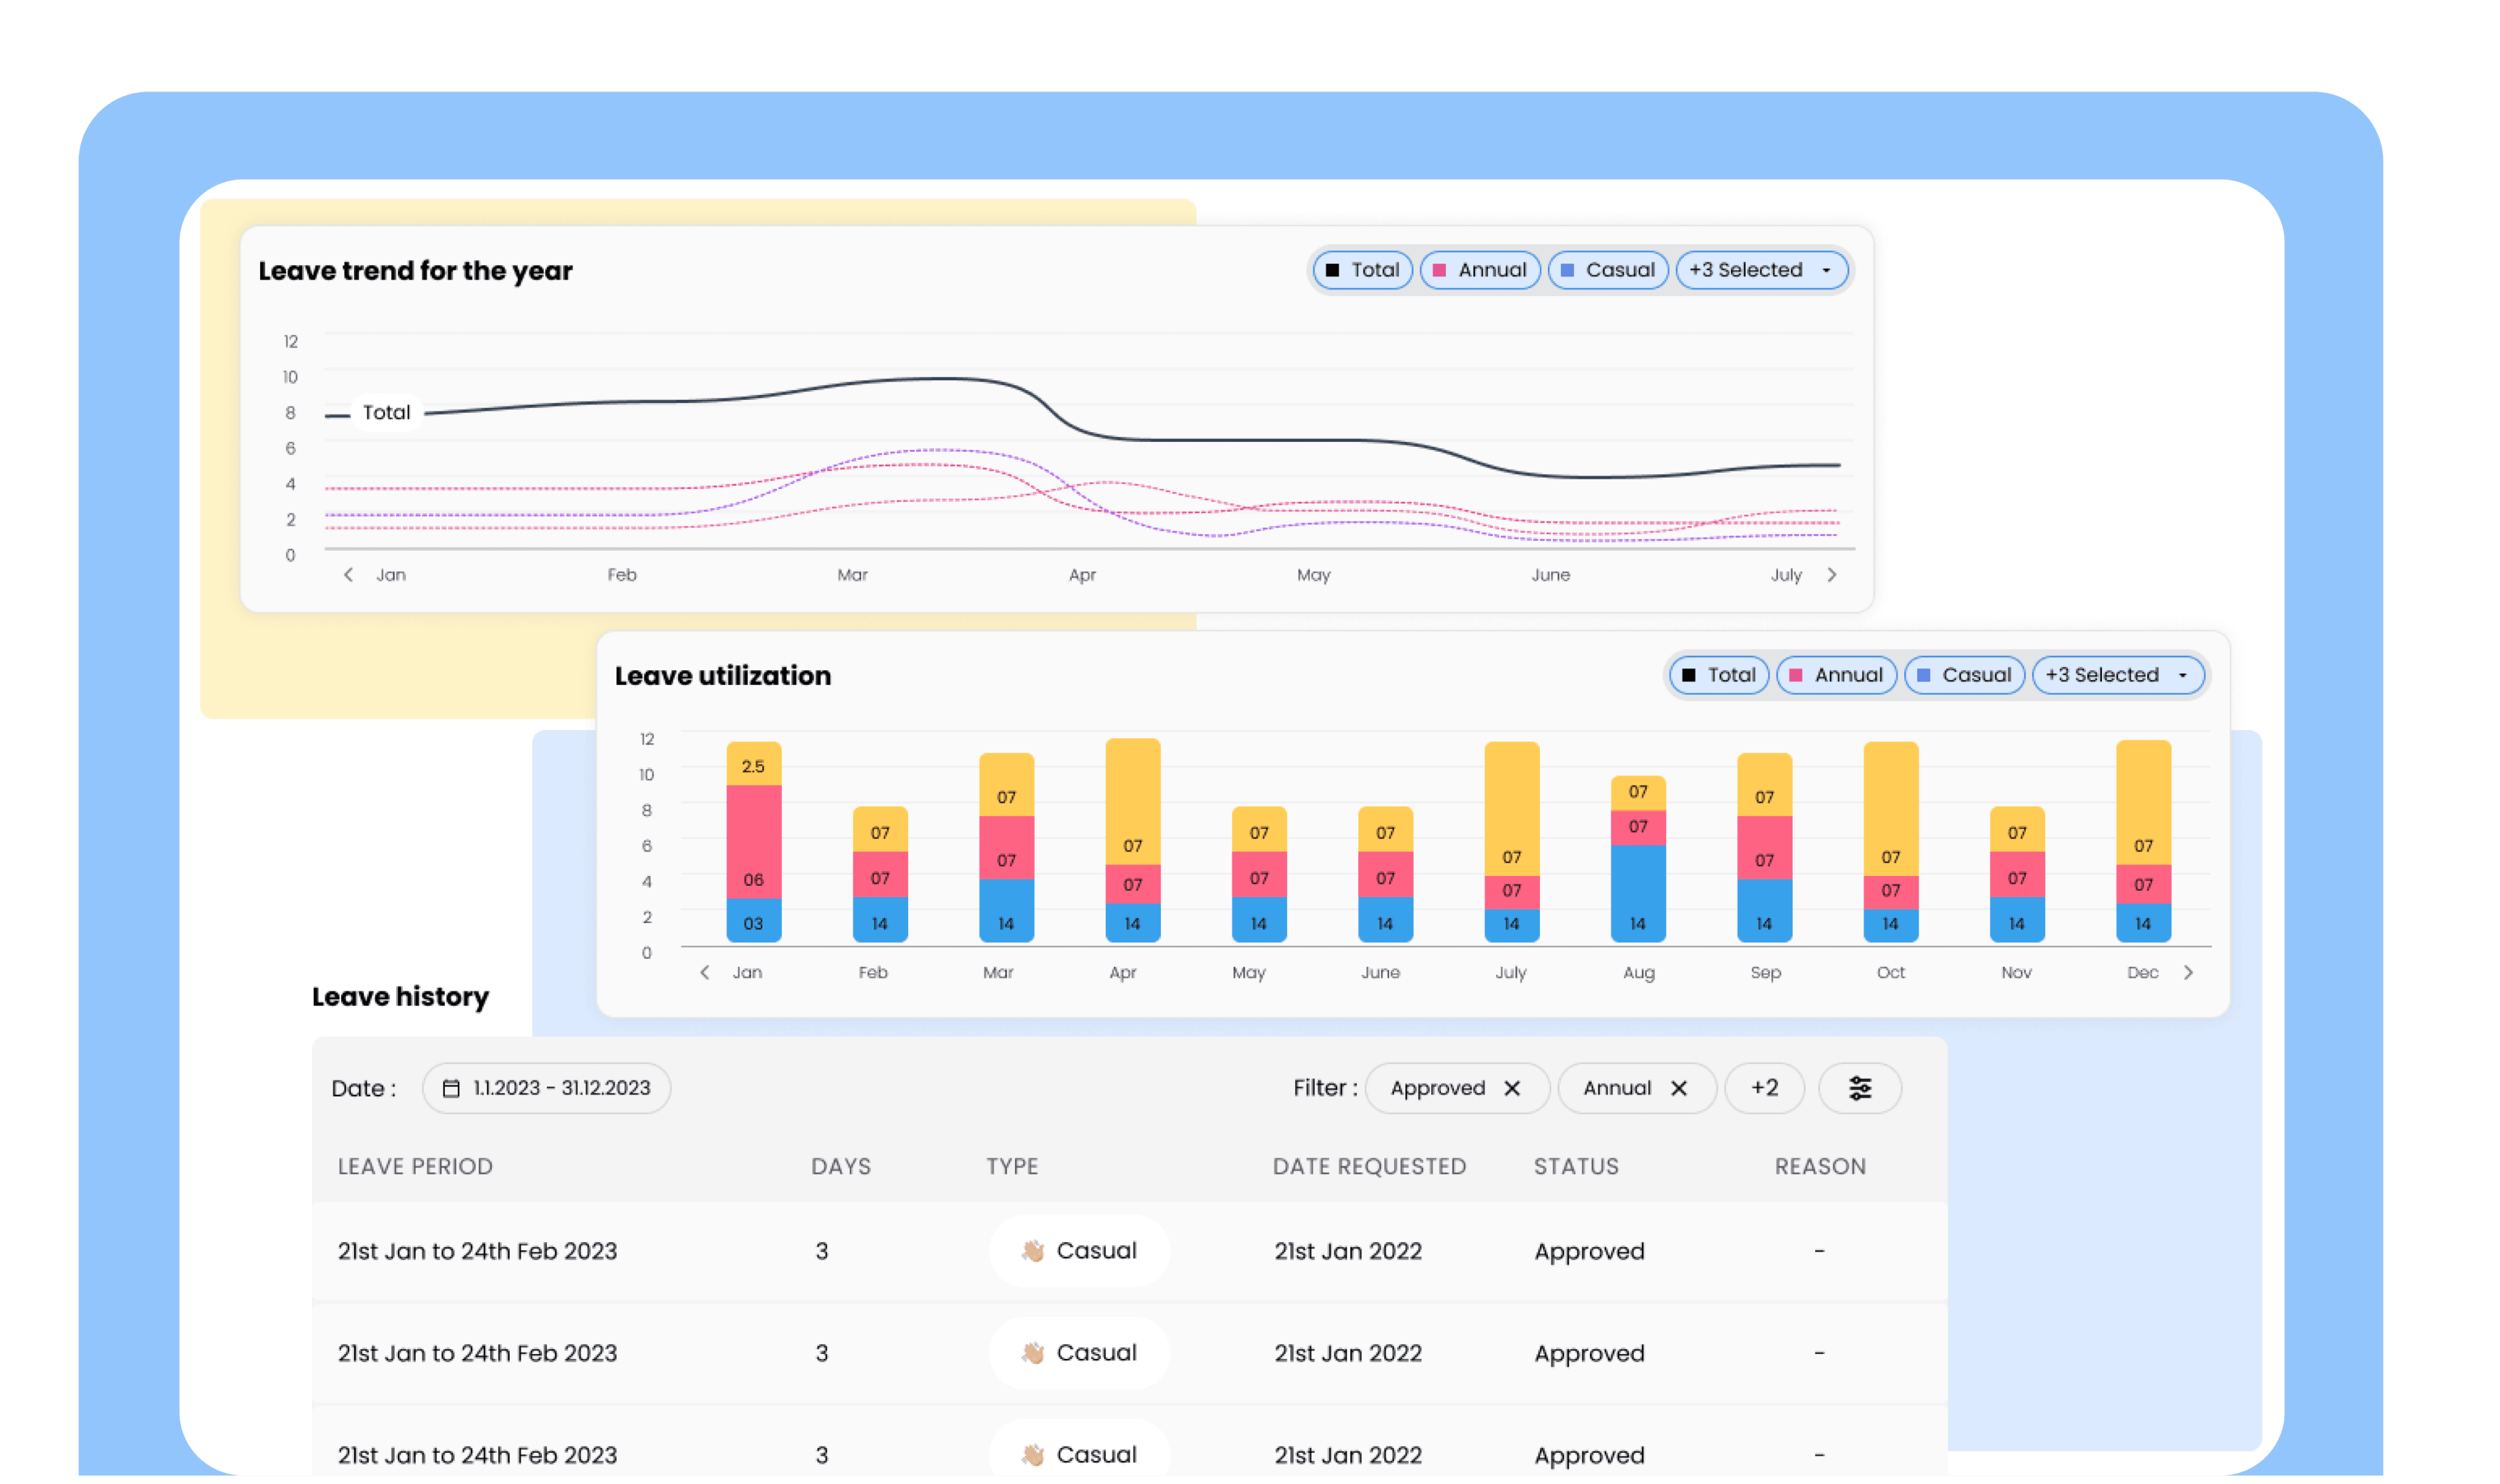Open +3 Selected dropdown in Leave trend

click(x=1761, y=270)
